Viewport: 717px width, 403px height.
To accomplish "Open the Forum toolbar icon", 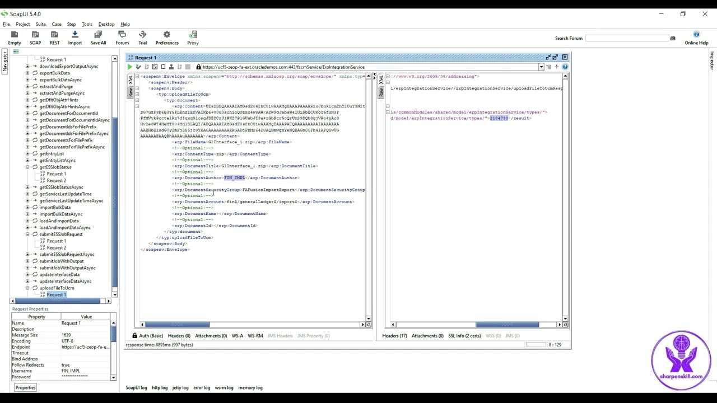I will click(x=122, y=38).
